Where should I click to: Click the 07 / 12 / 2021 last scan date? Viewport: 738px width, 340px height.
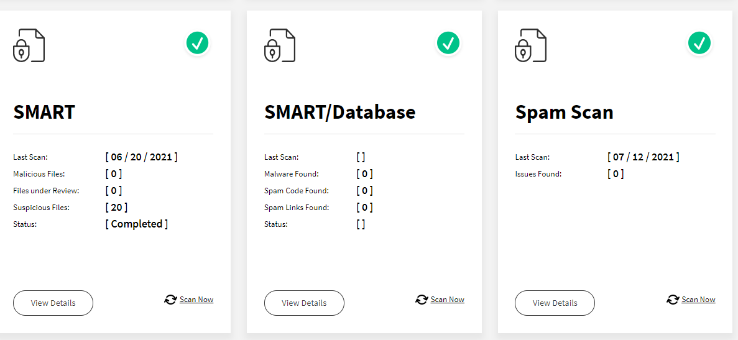(x=643, y=157)
